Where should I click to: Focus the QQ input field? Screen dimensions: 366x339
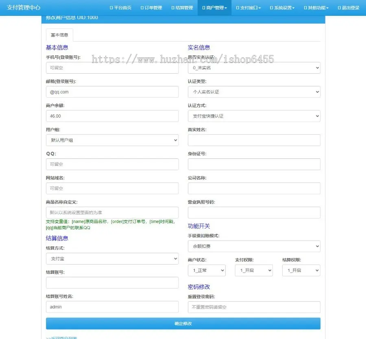point(112,164)
